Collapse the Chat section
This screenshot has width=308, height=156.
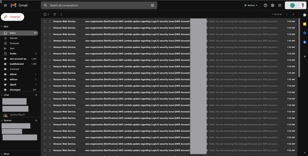2,95
